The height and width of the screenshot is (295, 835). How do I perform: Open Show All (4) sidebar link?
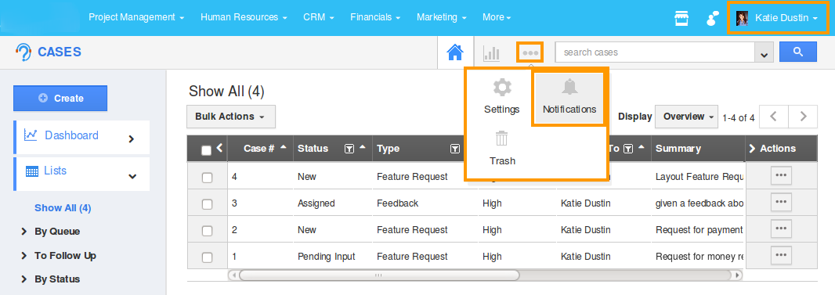63,208
